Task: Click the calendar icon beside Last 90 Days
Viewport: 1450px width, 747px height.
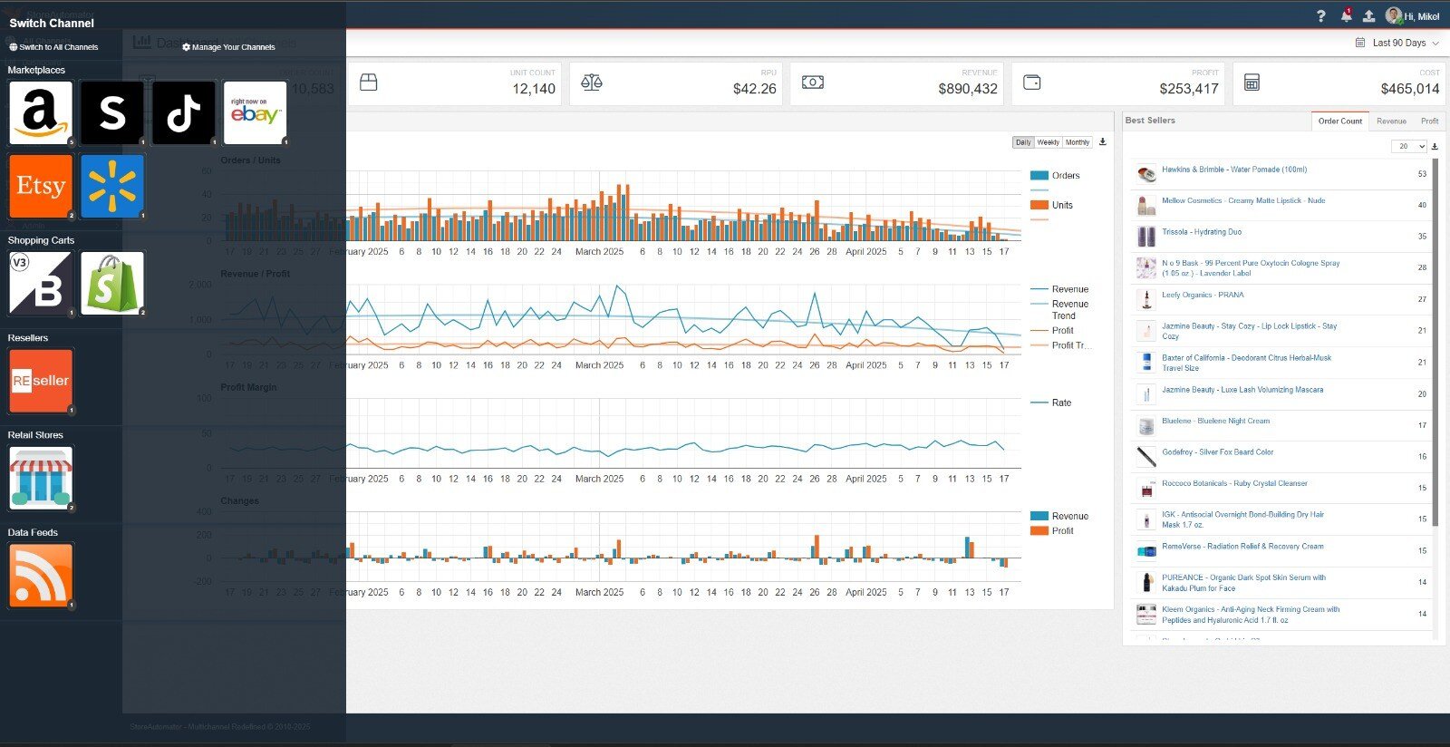Action: [x=1360, y=43]
